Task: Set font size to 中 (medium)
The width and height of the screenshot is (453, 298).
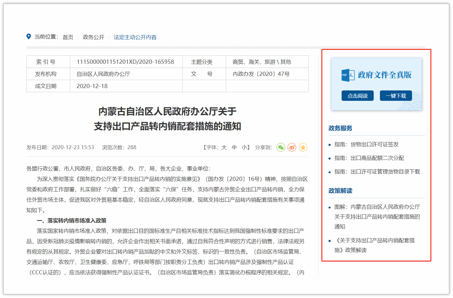Action: pyautogui.click(x=234, y=147)
